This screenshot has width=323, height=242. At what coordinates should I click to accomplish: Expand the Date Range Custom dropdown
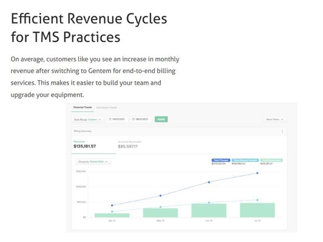pos(87,119)
